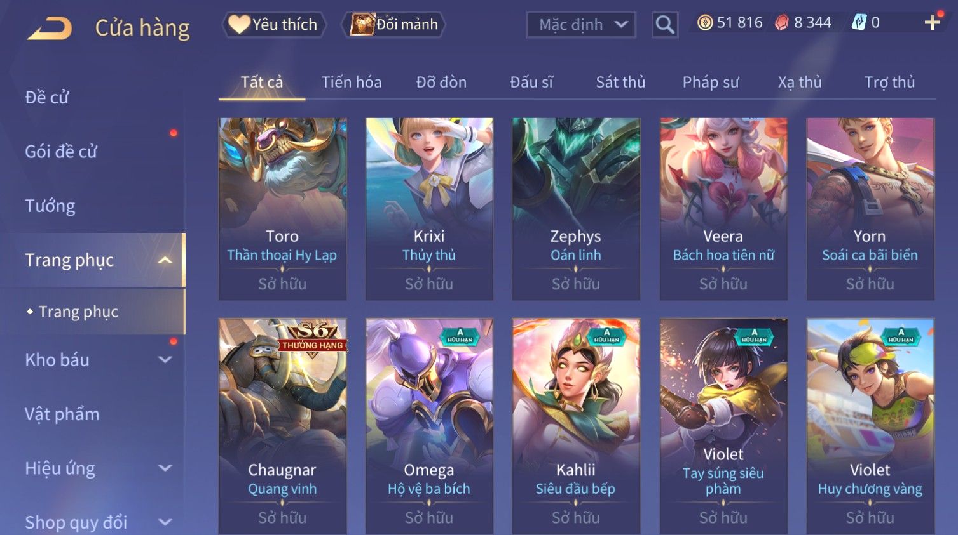The image size is (958, 535).
Task: Open the search magnifier icon
Action: click(665, 25)
